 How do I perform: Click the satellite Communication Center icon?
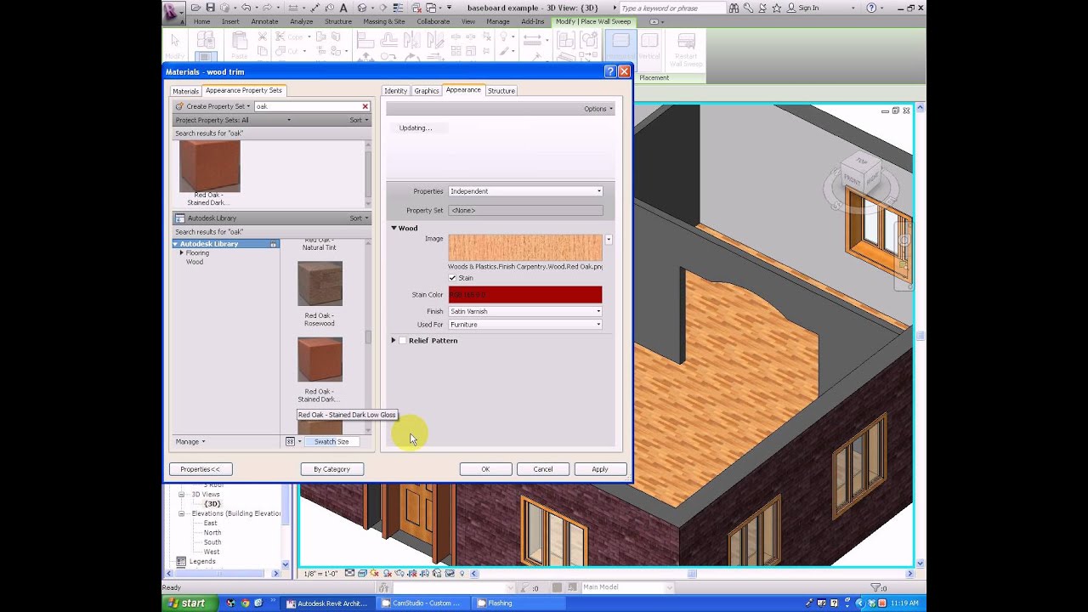[762, 8]
